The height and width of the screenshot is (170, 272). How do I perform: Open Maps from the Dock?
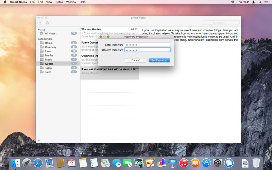(105, 163)
